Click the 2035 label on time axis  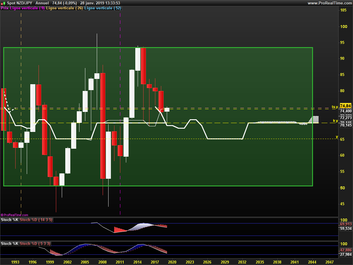click(x=260, y=262)
